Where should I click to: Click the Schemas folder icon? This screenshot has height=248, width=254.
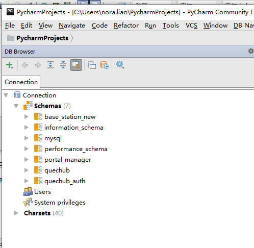coord(28,106)
